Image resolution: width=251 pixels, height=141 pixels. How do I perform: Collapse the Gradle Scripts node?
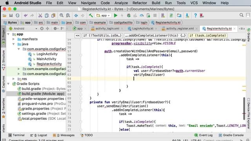coord(8,84)
